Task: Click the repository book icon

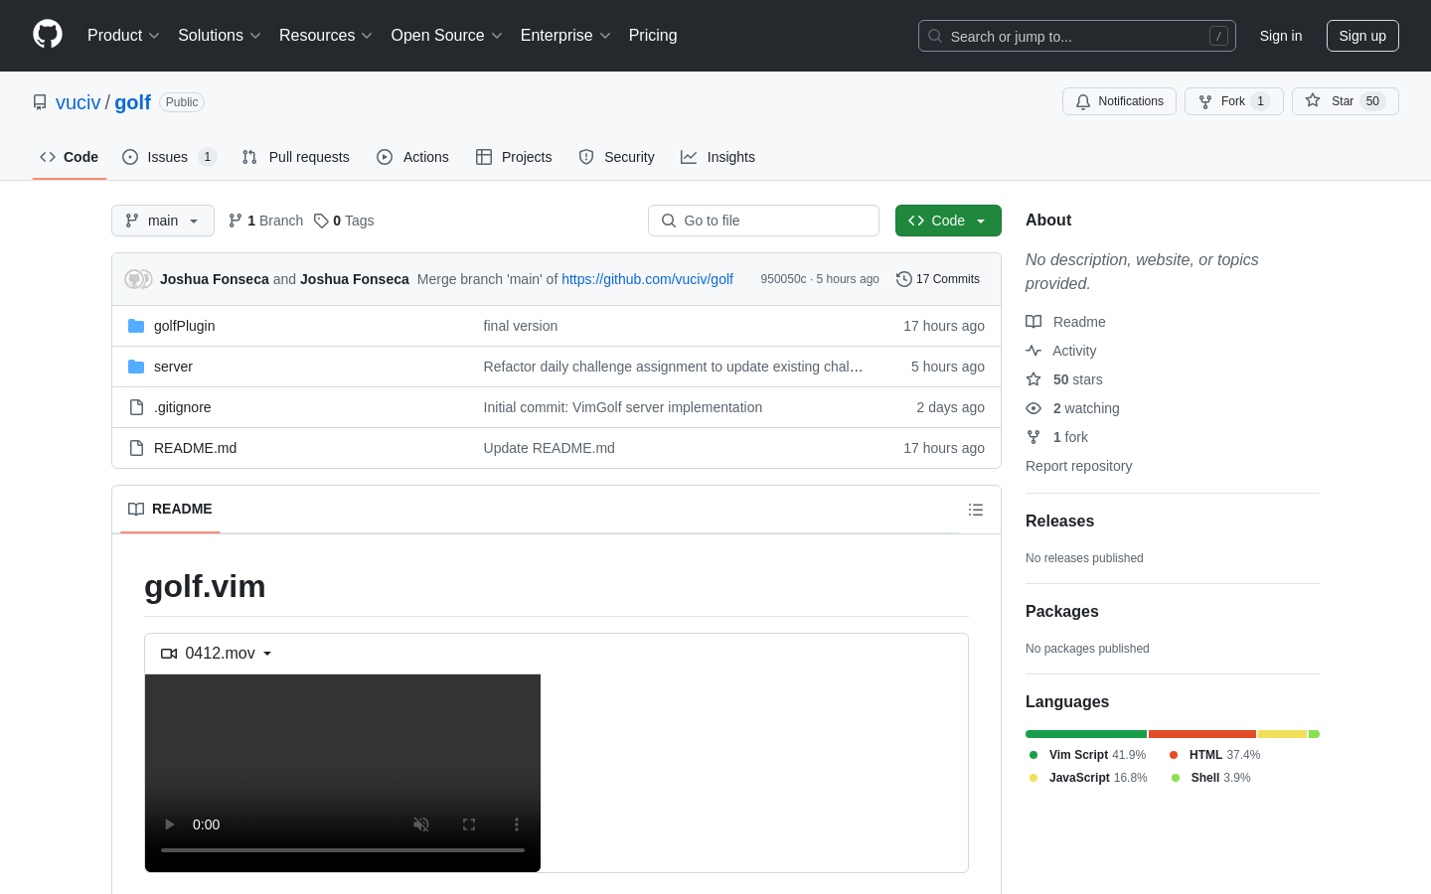Action: coord(40,102)
